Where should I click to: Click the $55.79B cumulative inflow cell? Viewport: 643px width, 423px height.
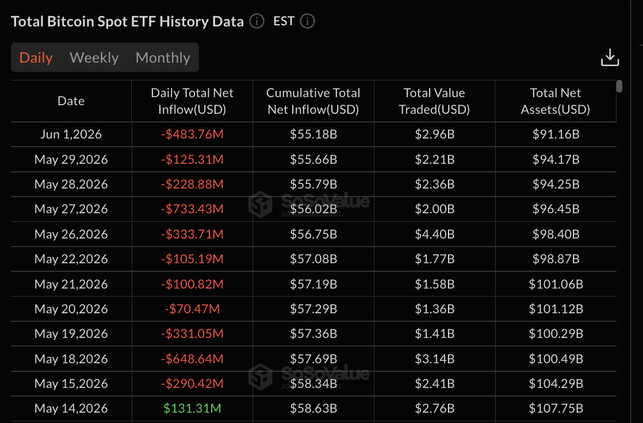[313, 184]
